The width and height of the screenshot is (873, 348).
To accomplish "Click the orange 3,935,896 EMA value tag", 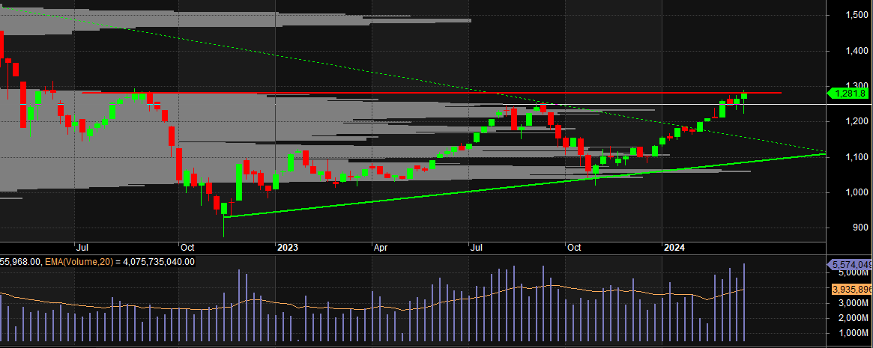I will [x=851, y=289].
